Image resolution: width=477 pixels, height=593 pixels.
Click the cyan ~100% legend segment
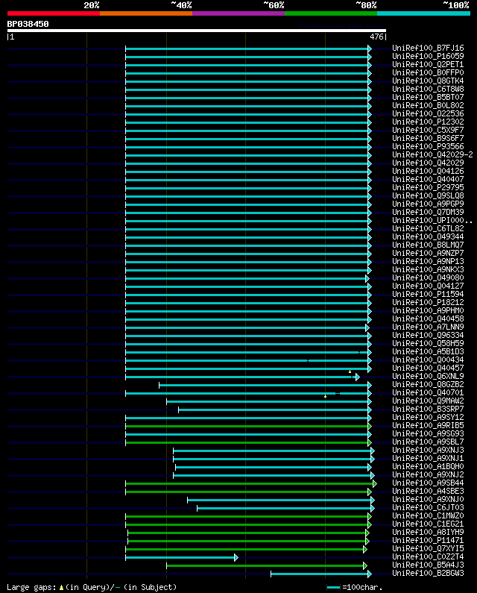coord(423,13)
